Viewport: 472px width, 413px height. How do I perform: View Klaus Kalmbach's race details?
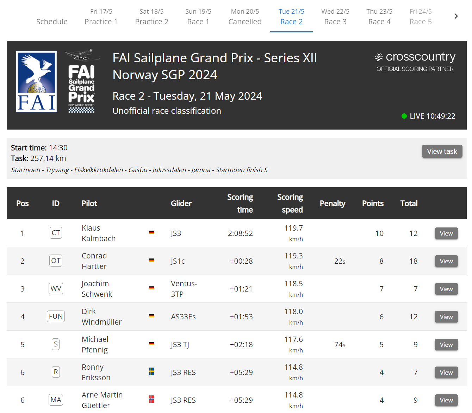click(446, 233)
